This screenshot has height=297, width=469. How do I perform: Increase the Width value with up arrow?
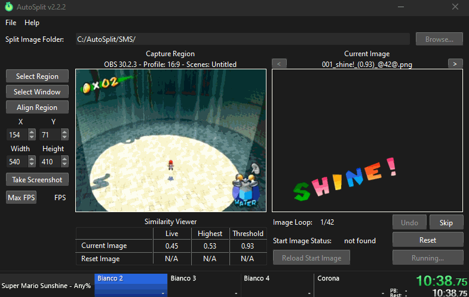tap(32, 159)
